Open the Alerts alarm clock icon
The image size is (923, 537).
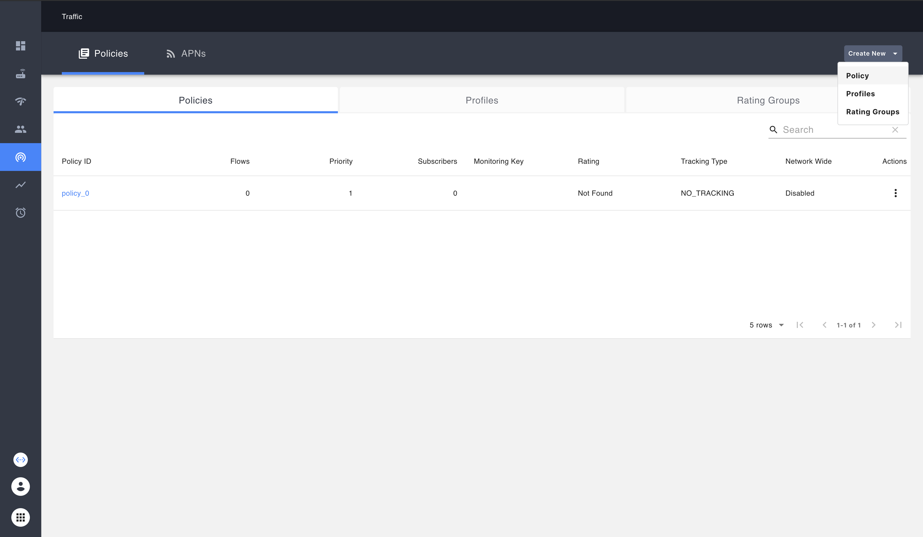21,213
